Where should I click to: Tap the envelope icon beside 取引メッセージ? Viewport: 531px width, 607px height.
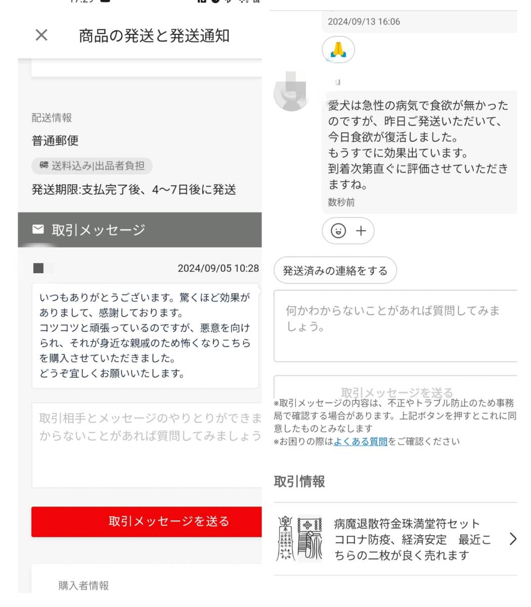click(x=38, y=230)
